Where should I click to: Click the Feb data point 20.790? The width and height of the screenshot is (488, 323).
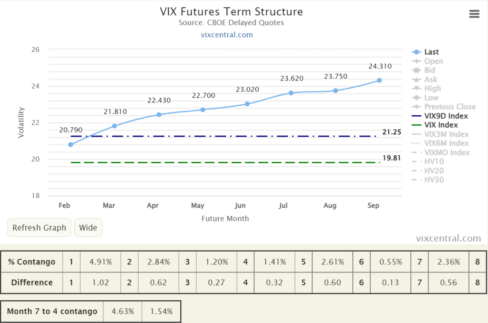71,145
